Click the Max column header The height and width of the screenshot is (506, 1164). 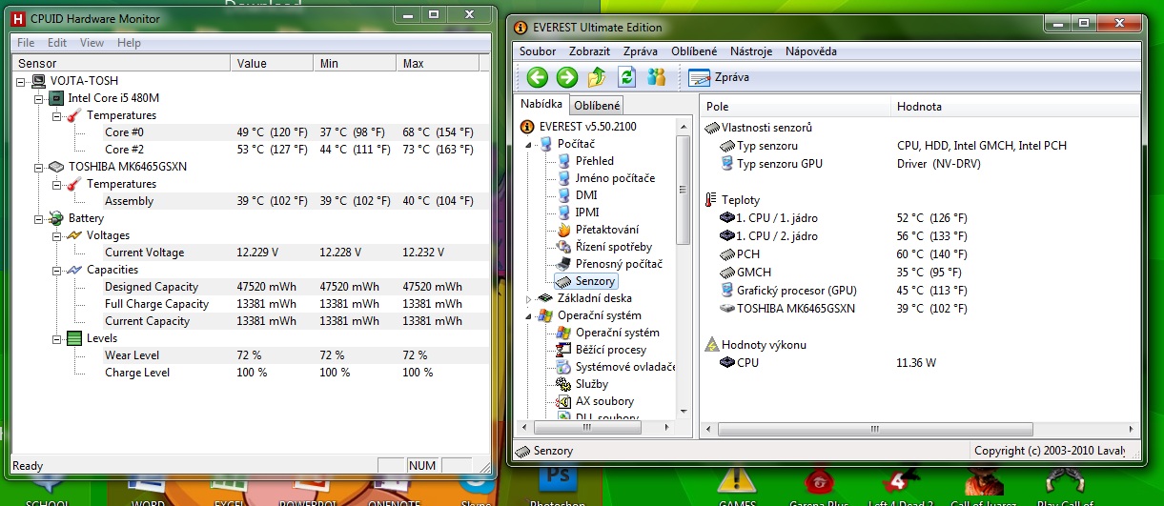tap(436, 63)
